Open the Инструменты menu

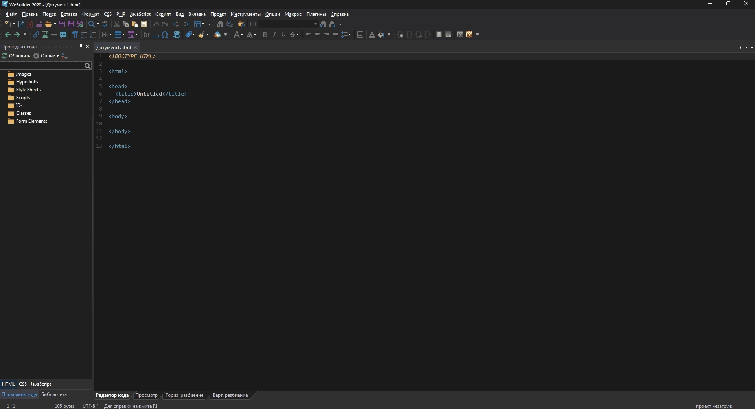246,14
